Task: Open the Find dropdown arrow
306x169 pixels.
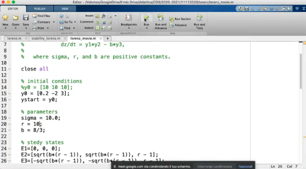Action: (74, 28)
